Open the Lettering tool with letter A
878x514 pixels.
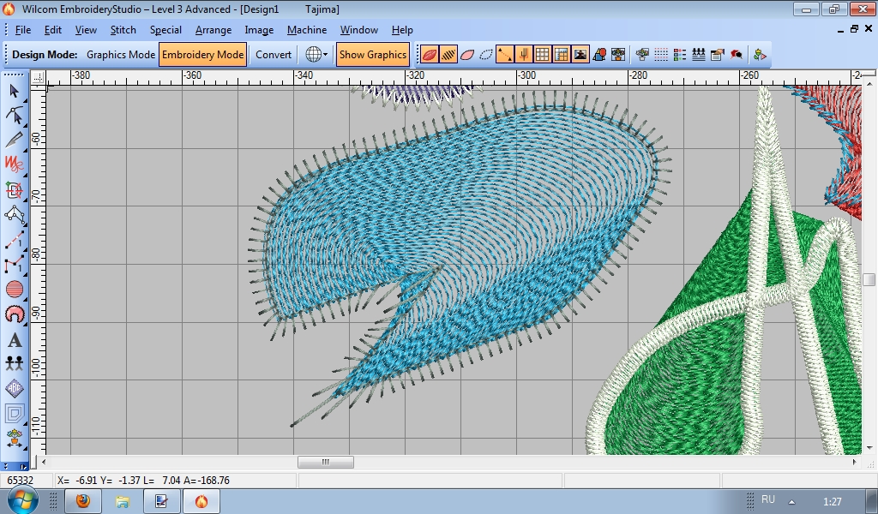14,340
